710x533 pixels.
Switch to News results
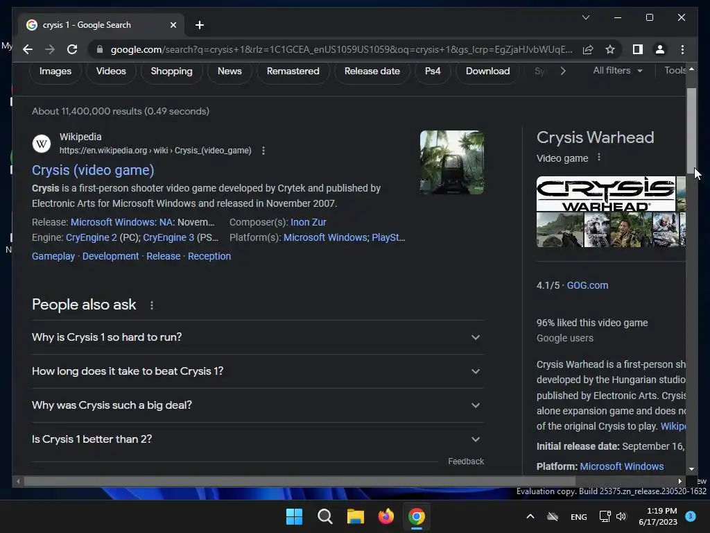(x=230, y=71)
